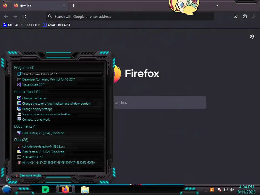Select the Programs (3) category header
Viewport: 260px width, 195px height.
(x=24, y=68)
